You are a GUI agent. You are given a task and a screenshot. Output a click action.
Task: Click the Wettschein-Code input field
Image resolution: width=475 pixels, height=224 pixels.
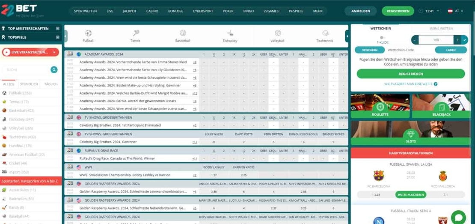[410, 50]
